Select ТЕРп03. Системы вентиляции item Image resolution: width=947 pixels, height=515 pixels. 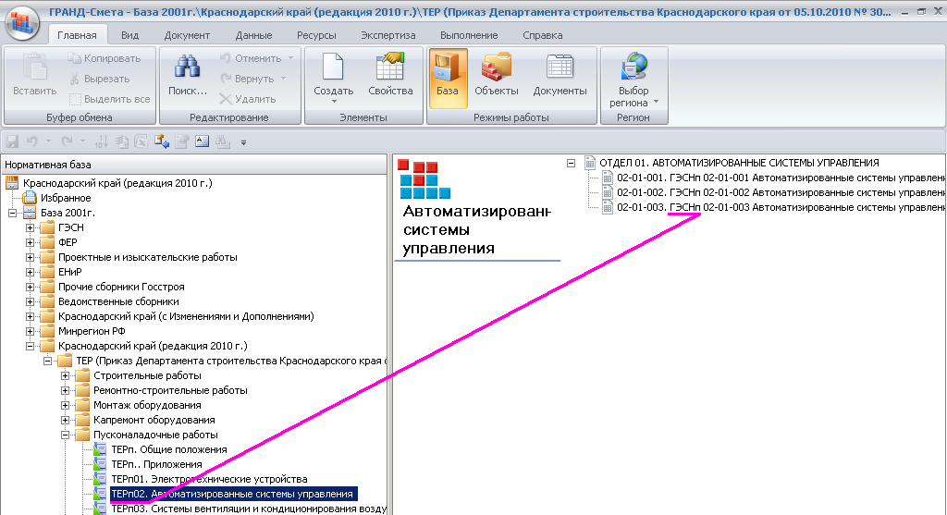[248, 509]
